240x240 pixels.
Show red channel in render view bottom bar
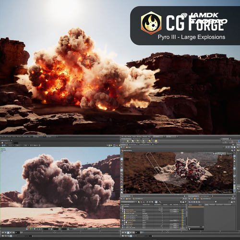coord(29,229)
